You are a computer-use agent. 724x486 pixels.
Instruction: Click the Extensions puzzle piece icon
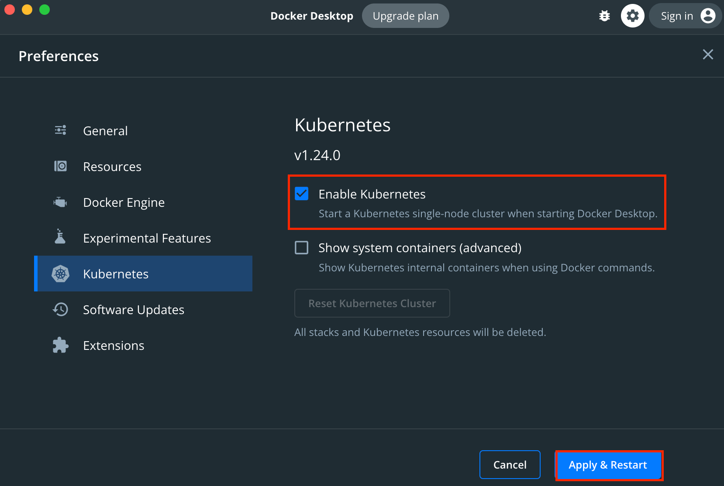[x=60, y=345]
